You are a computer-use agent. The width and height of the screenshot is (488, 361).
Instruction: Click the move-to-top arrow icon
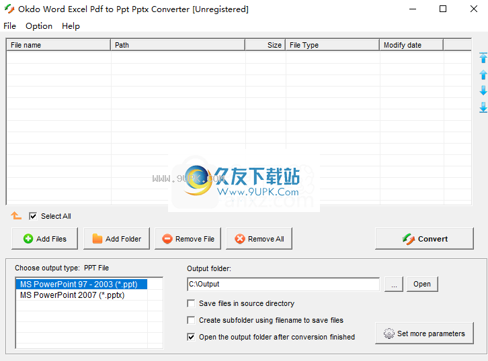(483, 58)
